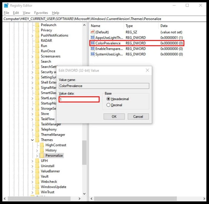Open the File menu
209x204 pixels.
click(x=6, y=13)
